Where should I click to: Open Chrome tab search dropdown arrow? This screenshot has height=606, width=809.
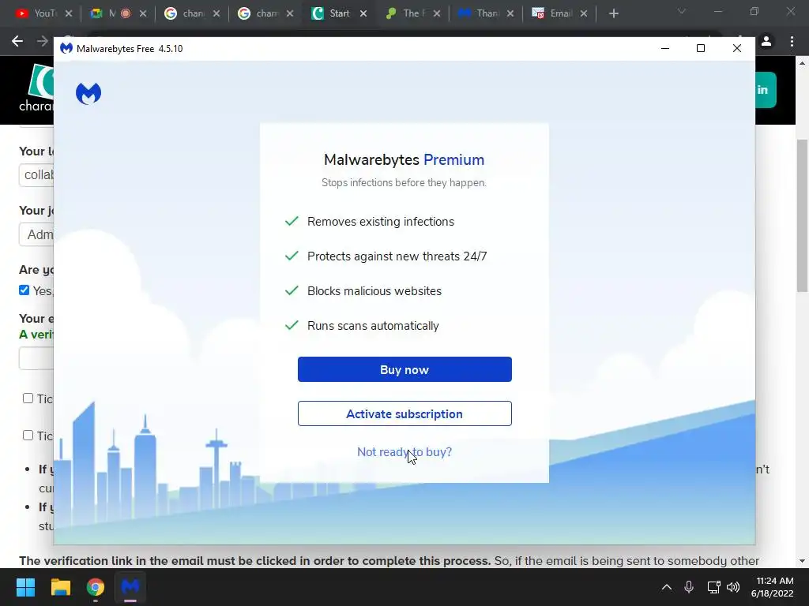coord(682,11)
